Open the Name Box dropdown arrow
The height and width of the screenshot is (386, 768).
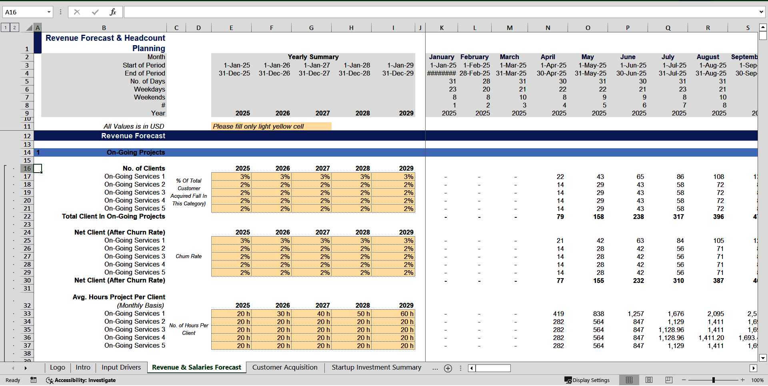coord(49,12)
